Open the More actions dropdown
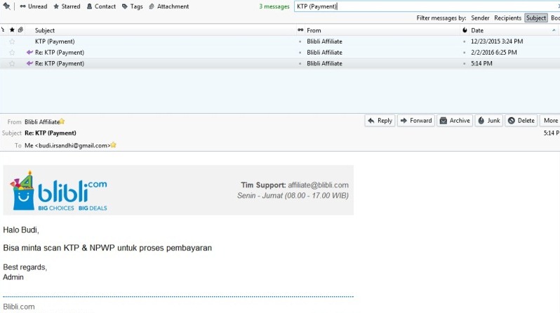The height and width of the screenshot is (313, 560). click(x=550, y=121)
